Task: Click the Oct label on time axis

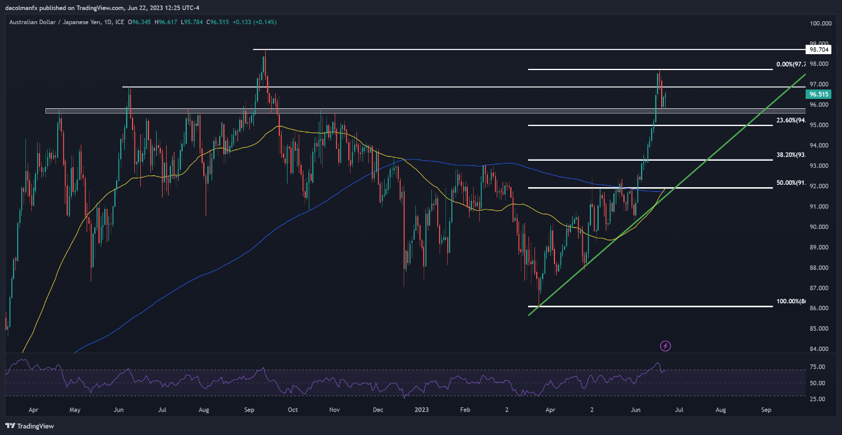Action: tap(292, 409)
